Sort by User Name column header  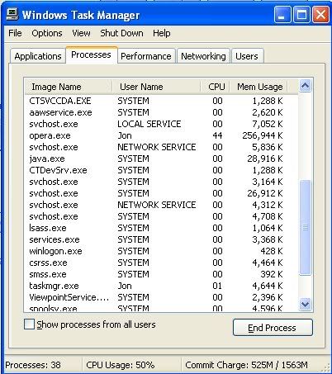[x=156, y=87]
